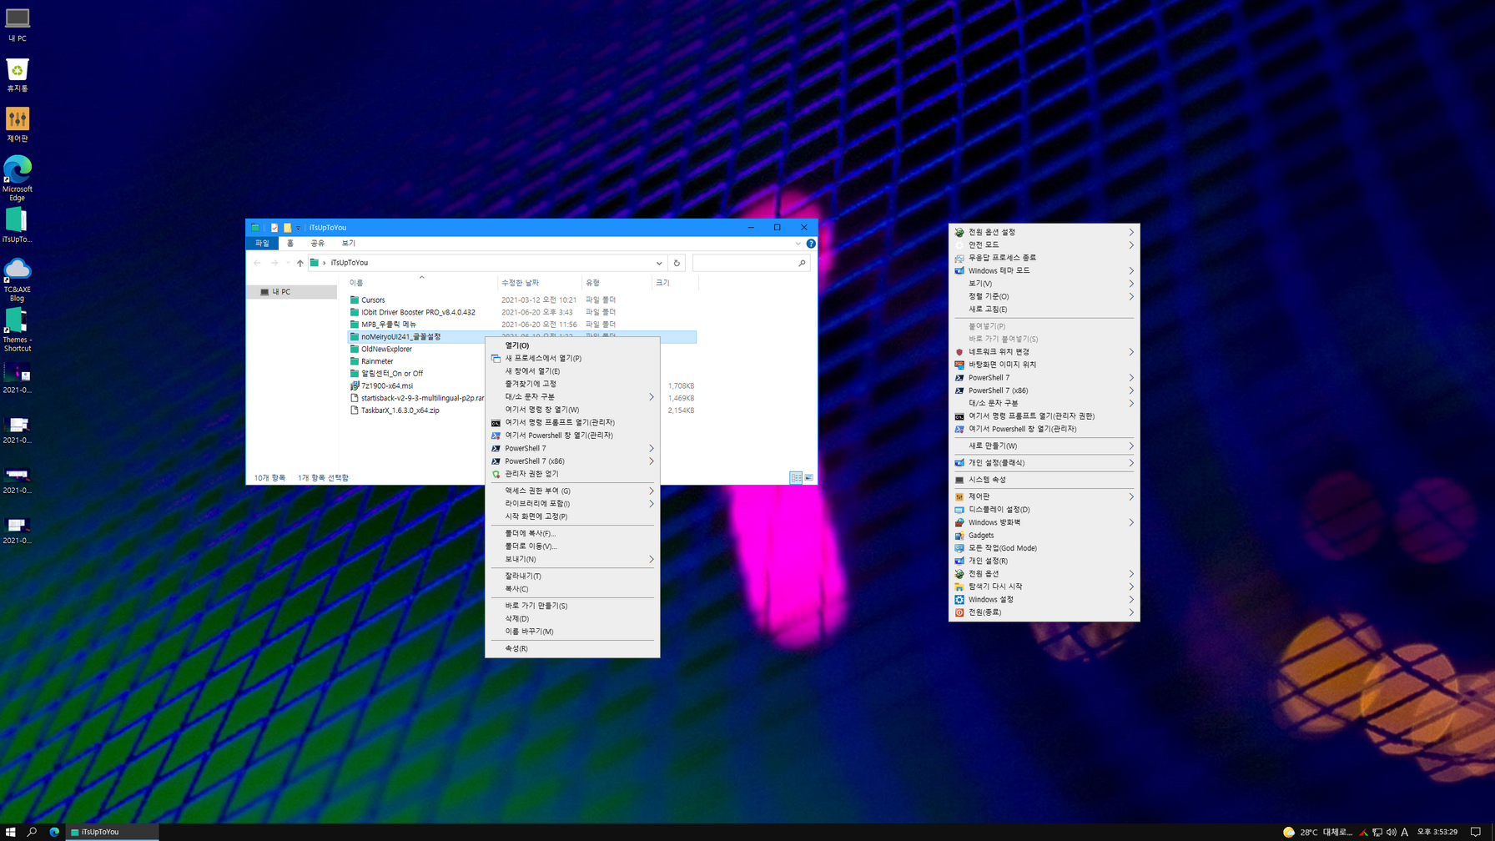Select TaskbarX_1.6.3.0_x64.zip file
Viewport: 1495px width, 841px height.
click(395, 410)
